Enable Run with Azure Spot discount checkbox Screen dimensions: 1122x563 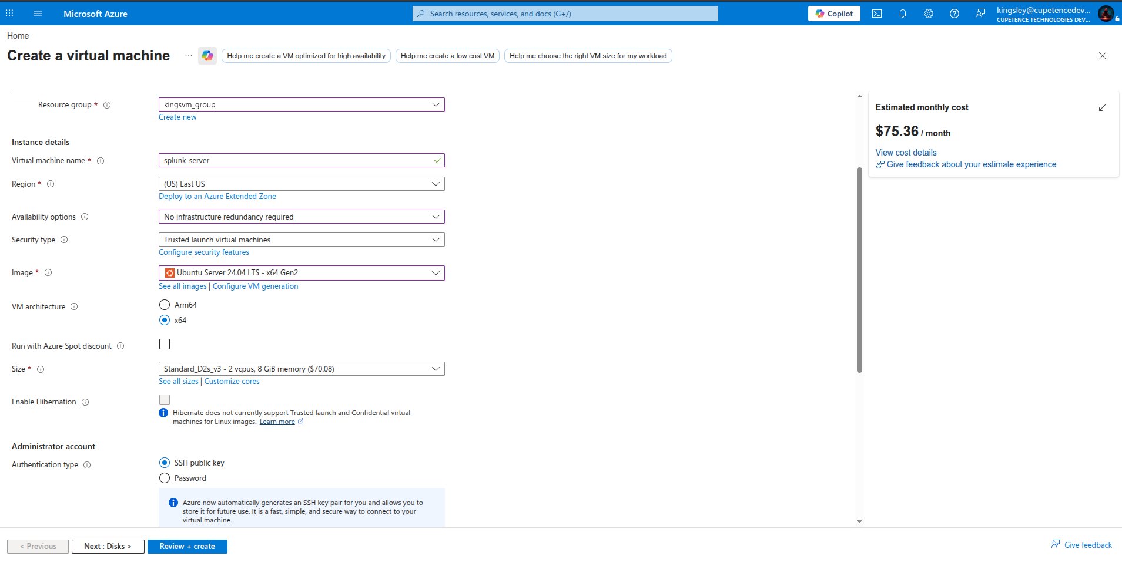(165, 344)
